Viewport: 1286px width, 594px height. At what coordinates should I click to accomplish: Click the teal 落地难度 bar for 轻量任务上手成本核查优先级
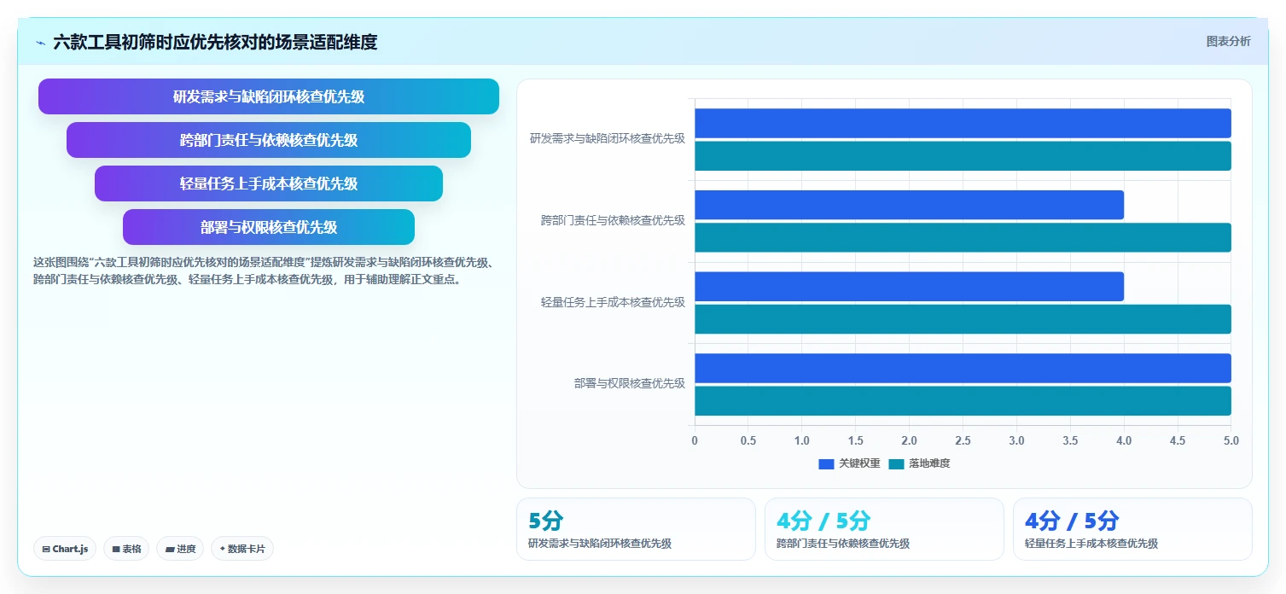coord(963,319)
